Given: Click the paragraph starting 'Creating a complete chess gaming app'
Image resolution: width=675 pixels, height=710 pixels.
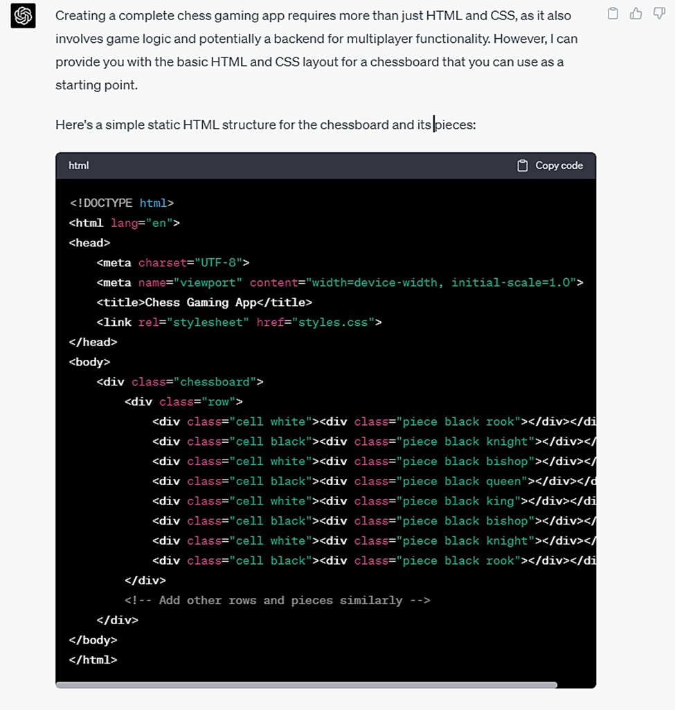Looking at the screenshot, I should pos(316,51).
